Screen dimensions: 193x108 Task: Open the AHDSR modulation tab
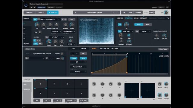[84, 49]
